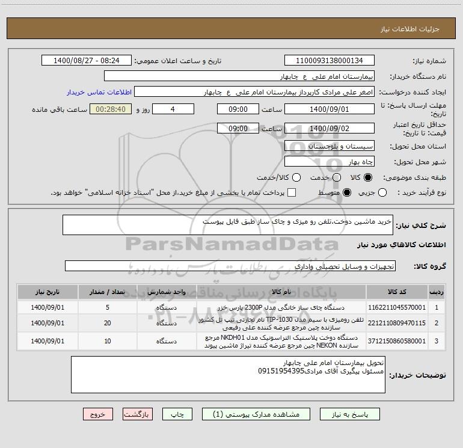463x448 pixels.
Task: Click the تاریخ نیاز column header
Action: (48, 292)
